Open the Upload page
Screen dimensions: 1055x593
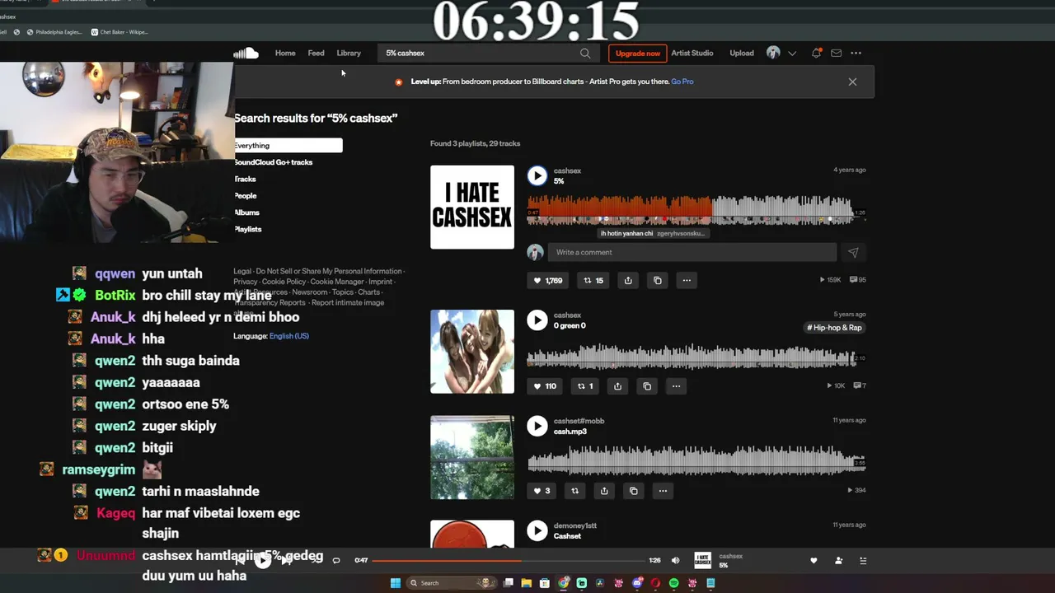[742, 53]
